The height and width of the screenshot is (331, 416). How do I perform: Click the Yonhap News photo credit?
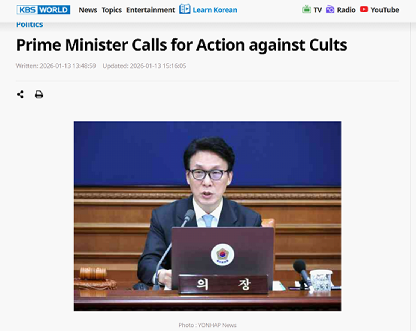click(208, 325)
